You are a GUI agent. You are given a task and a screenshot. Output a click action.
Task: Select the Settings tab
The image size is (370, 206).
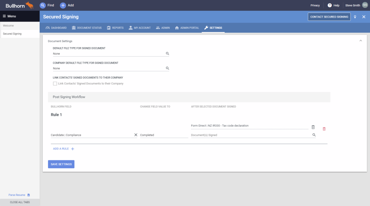point(213,28)
